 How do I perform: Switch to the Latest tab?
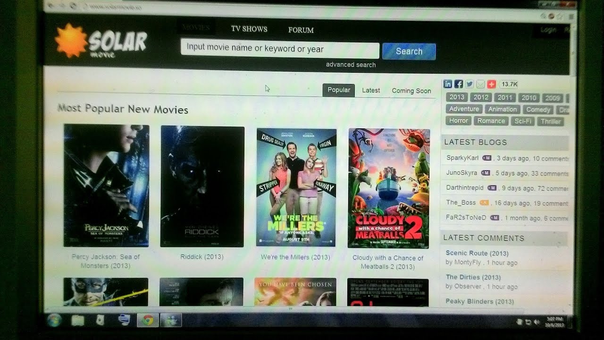tap(371, 90)
